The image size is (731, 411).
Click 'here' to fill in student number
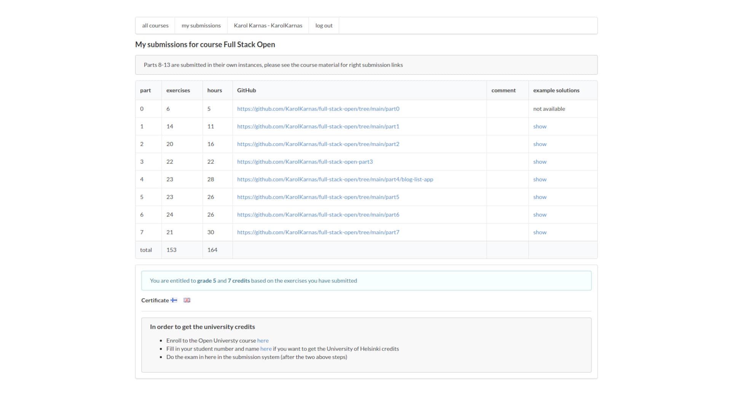(266, 349)
